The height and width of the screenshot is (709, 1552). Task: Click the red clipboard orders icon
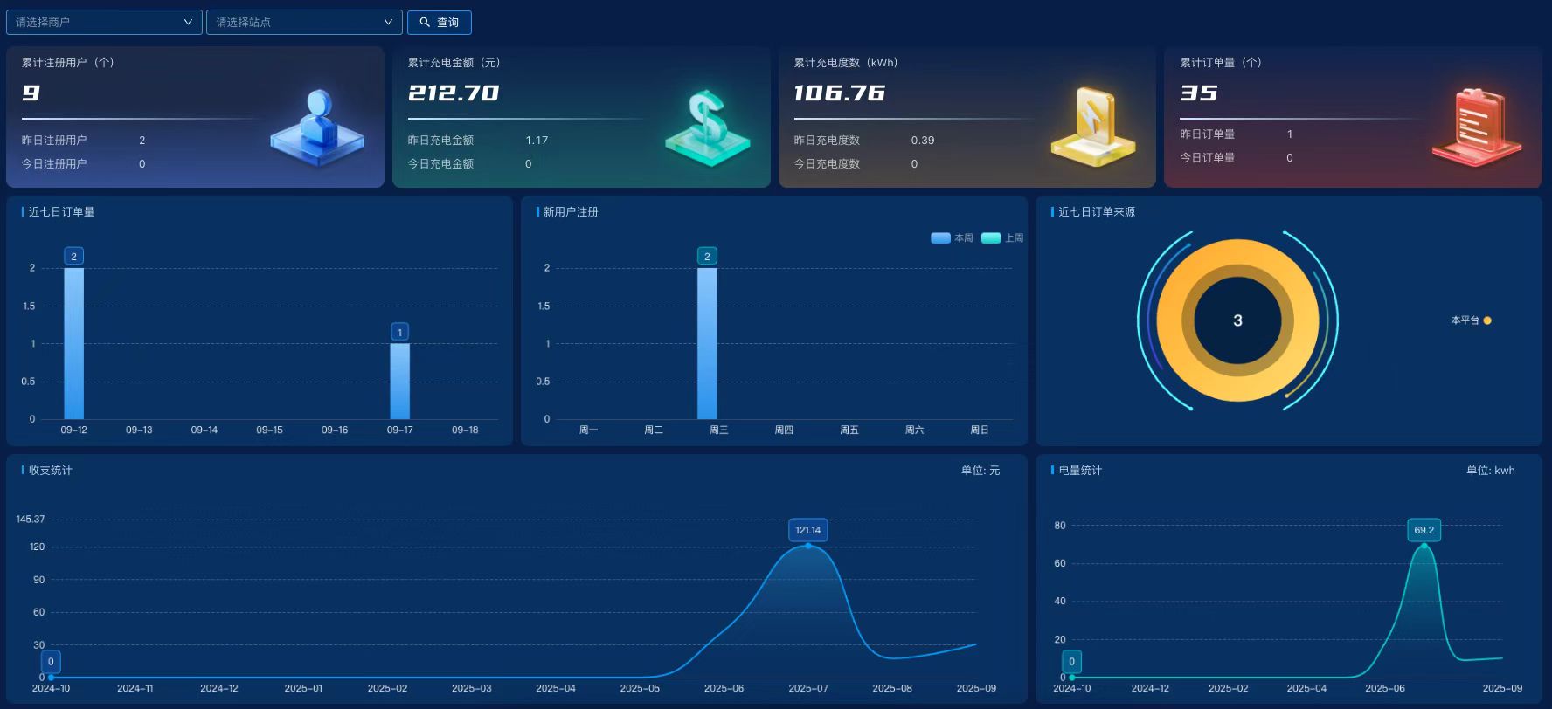click(1478, 127)
